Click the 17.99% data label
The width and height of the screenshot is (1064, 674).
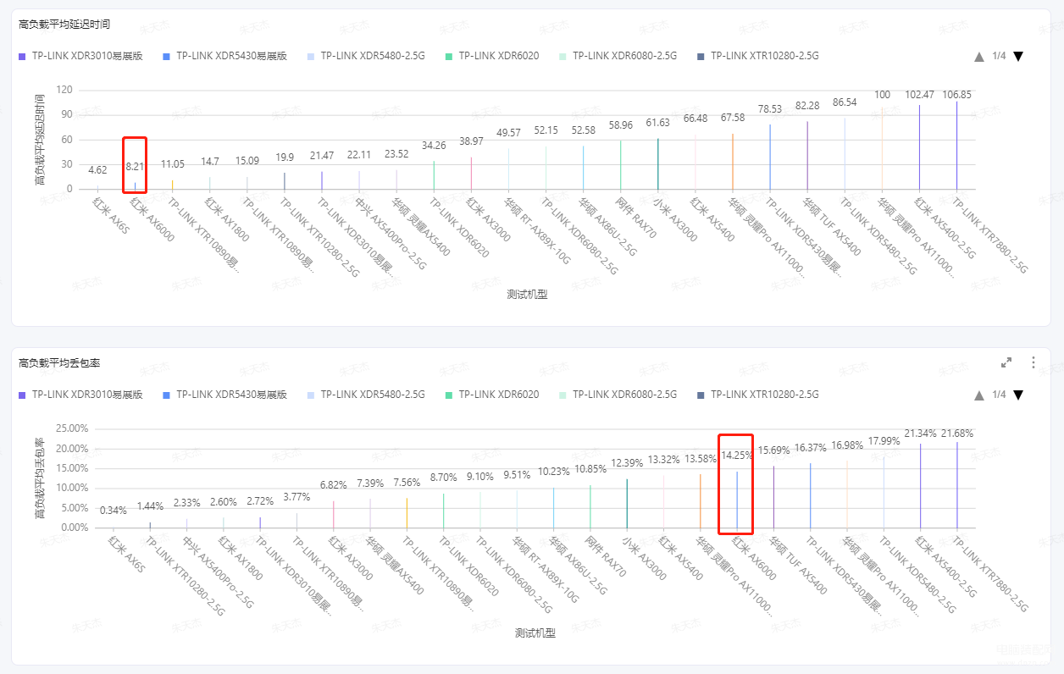click(884, 440)
